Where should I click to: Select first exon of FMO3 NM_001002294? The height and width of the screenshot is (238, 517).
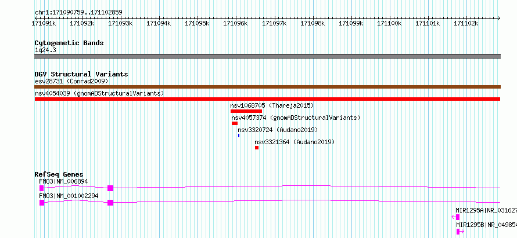pyautogui.click(x=42, y=203)
